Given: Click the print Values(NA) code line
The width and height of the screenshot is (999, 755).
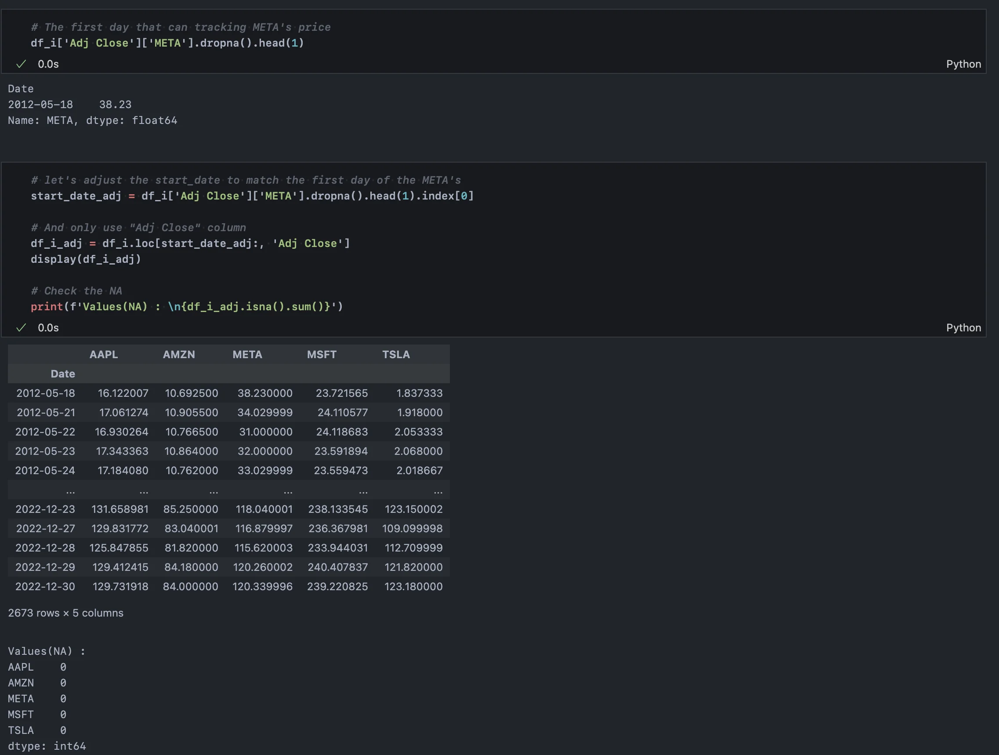Looking at the screenshot, I should pyautogui.click(x=187, y=307).
